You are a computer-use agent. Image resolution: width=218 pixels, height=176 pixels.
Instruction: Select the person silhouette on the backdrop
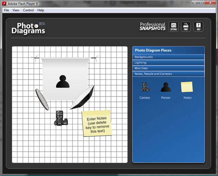click(63, 81)
